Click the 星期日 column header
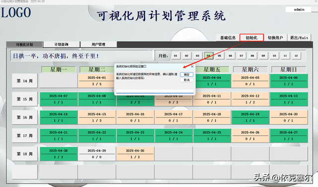318x187 pixels. pos(289,69)
